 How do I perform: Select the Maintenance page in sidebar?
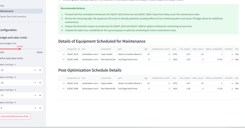pos(21,11)
